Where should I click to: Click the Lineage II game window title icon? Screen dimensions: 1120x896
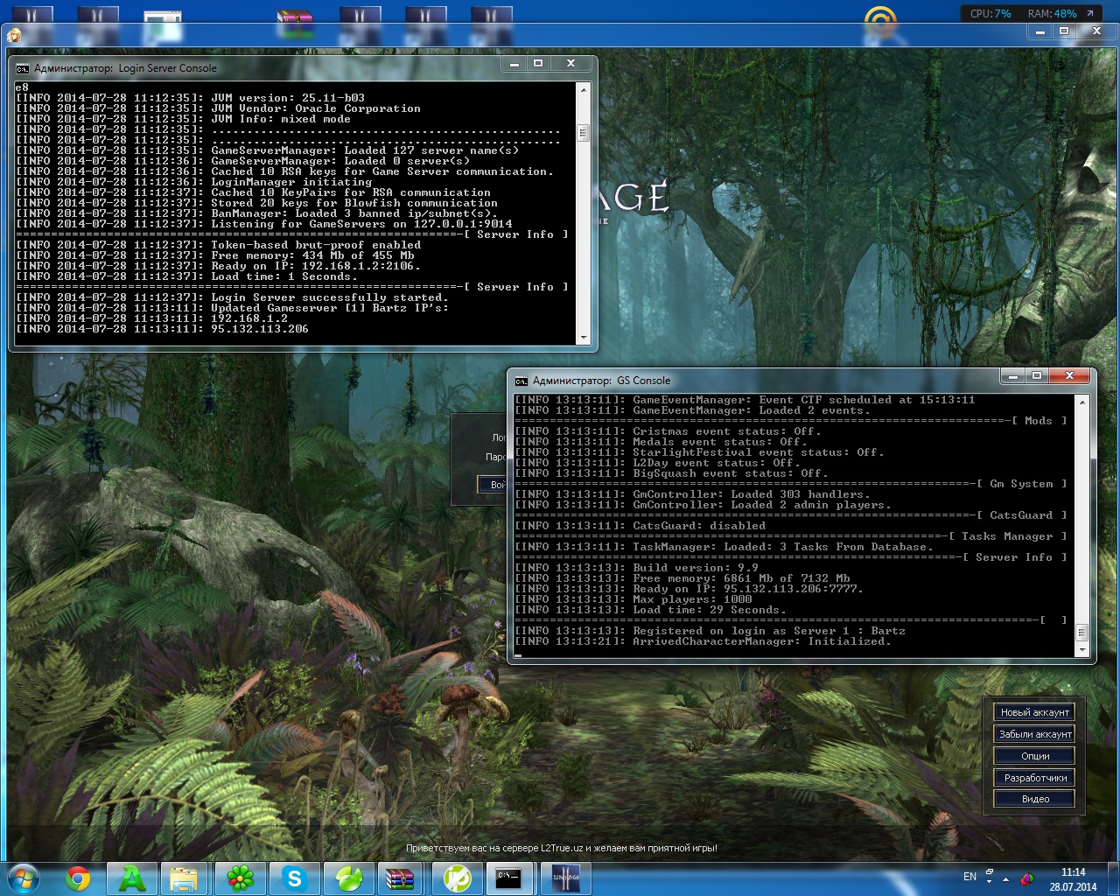14,35
